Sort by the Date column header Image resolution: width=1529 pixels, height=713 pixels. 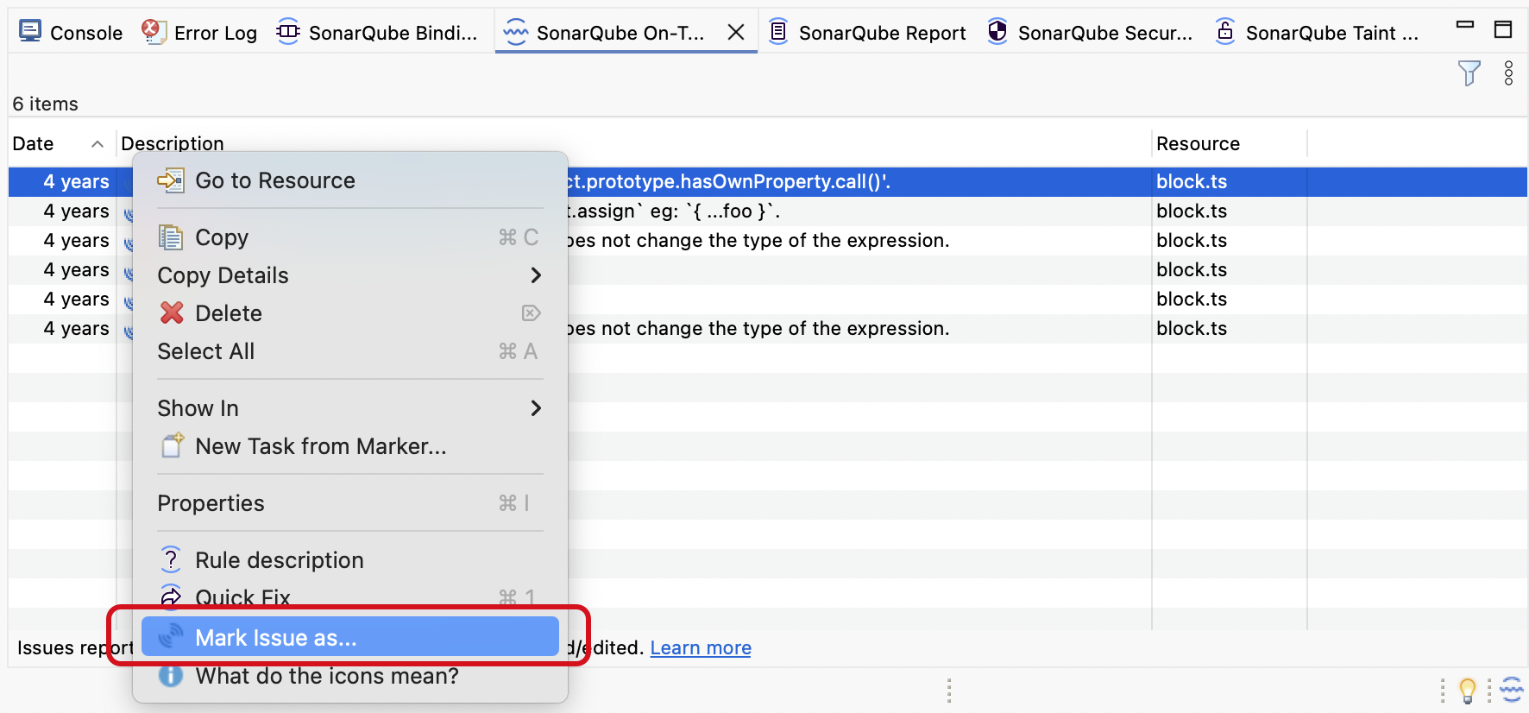point(34,143)
